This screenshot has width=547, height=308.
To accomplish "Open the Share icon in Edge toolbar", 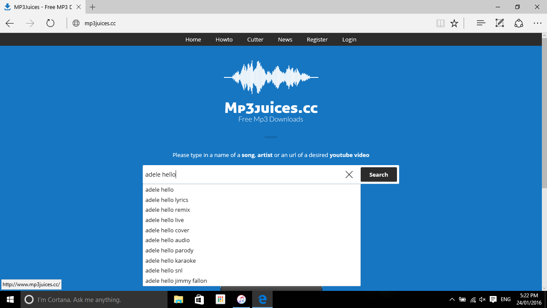I will click(x=519, y=23).
